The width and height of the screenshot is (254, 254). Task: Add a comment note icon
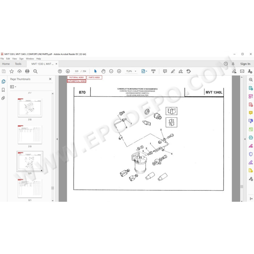165,71
